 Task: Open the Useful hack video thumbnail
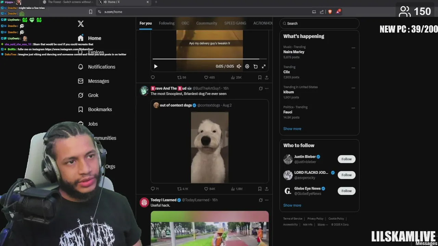[209, 228]
